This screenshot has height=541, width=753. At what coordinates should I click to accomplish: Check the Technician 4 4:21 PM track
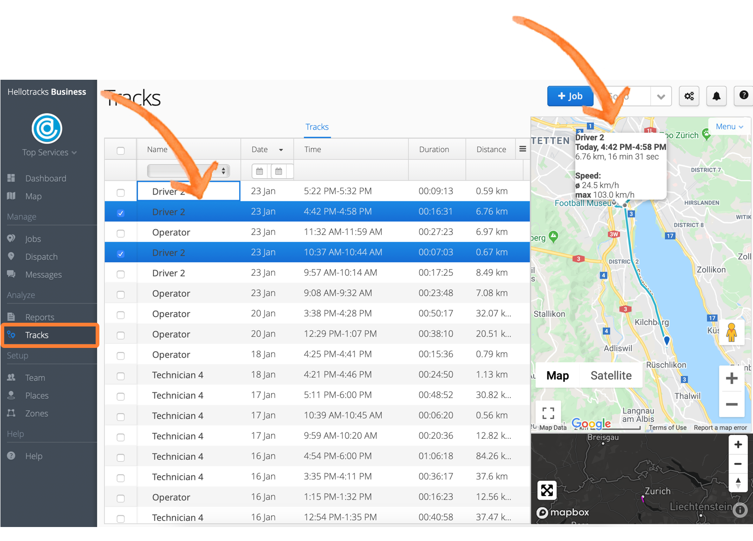[121, 376]
